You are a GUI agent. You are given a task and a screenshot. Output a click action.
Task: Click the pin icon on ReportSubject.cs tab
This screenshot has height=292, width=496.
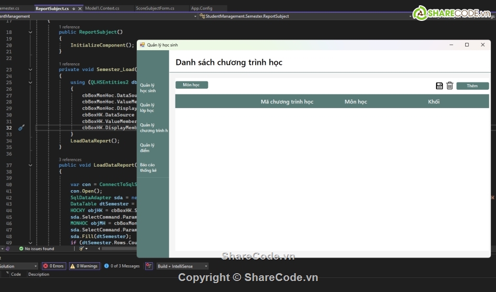(74, 9)
